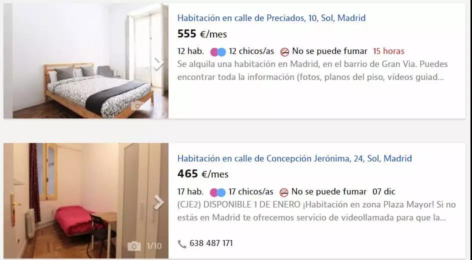This screenshot has width=472, height=260.
Task: Open the red bed room photo thumbnail
Action: [x=86, y=200]
